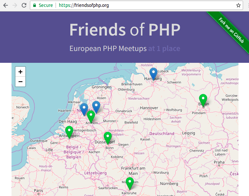249x196 pixels.
Task: Click the blue marker below Assen
Action: (x=96, y=107)
